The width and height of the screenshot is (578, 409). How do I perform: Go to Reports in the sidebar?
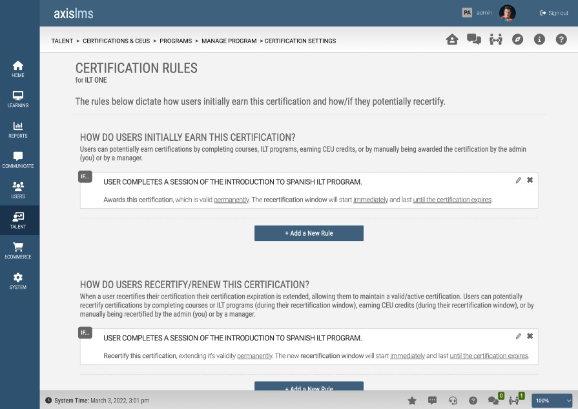(18, 129)
